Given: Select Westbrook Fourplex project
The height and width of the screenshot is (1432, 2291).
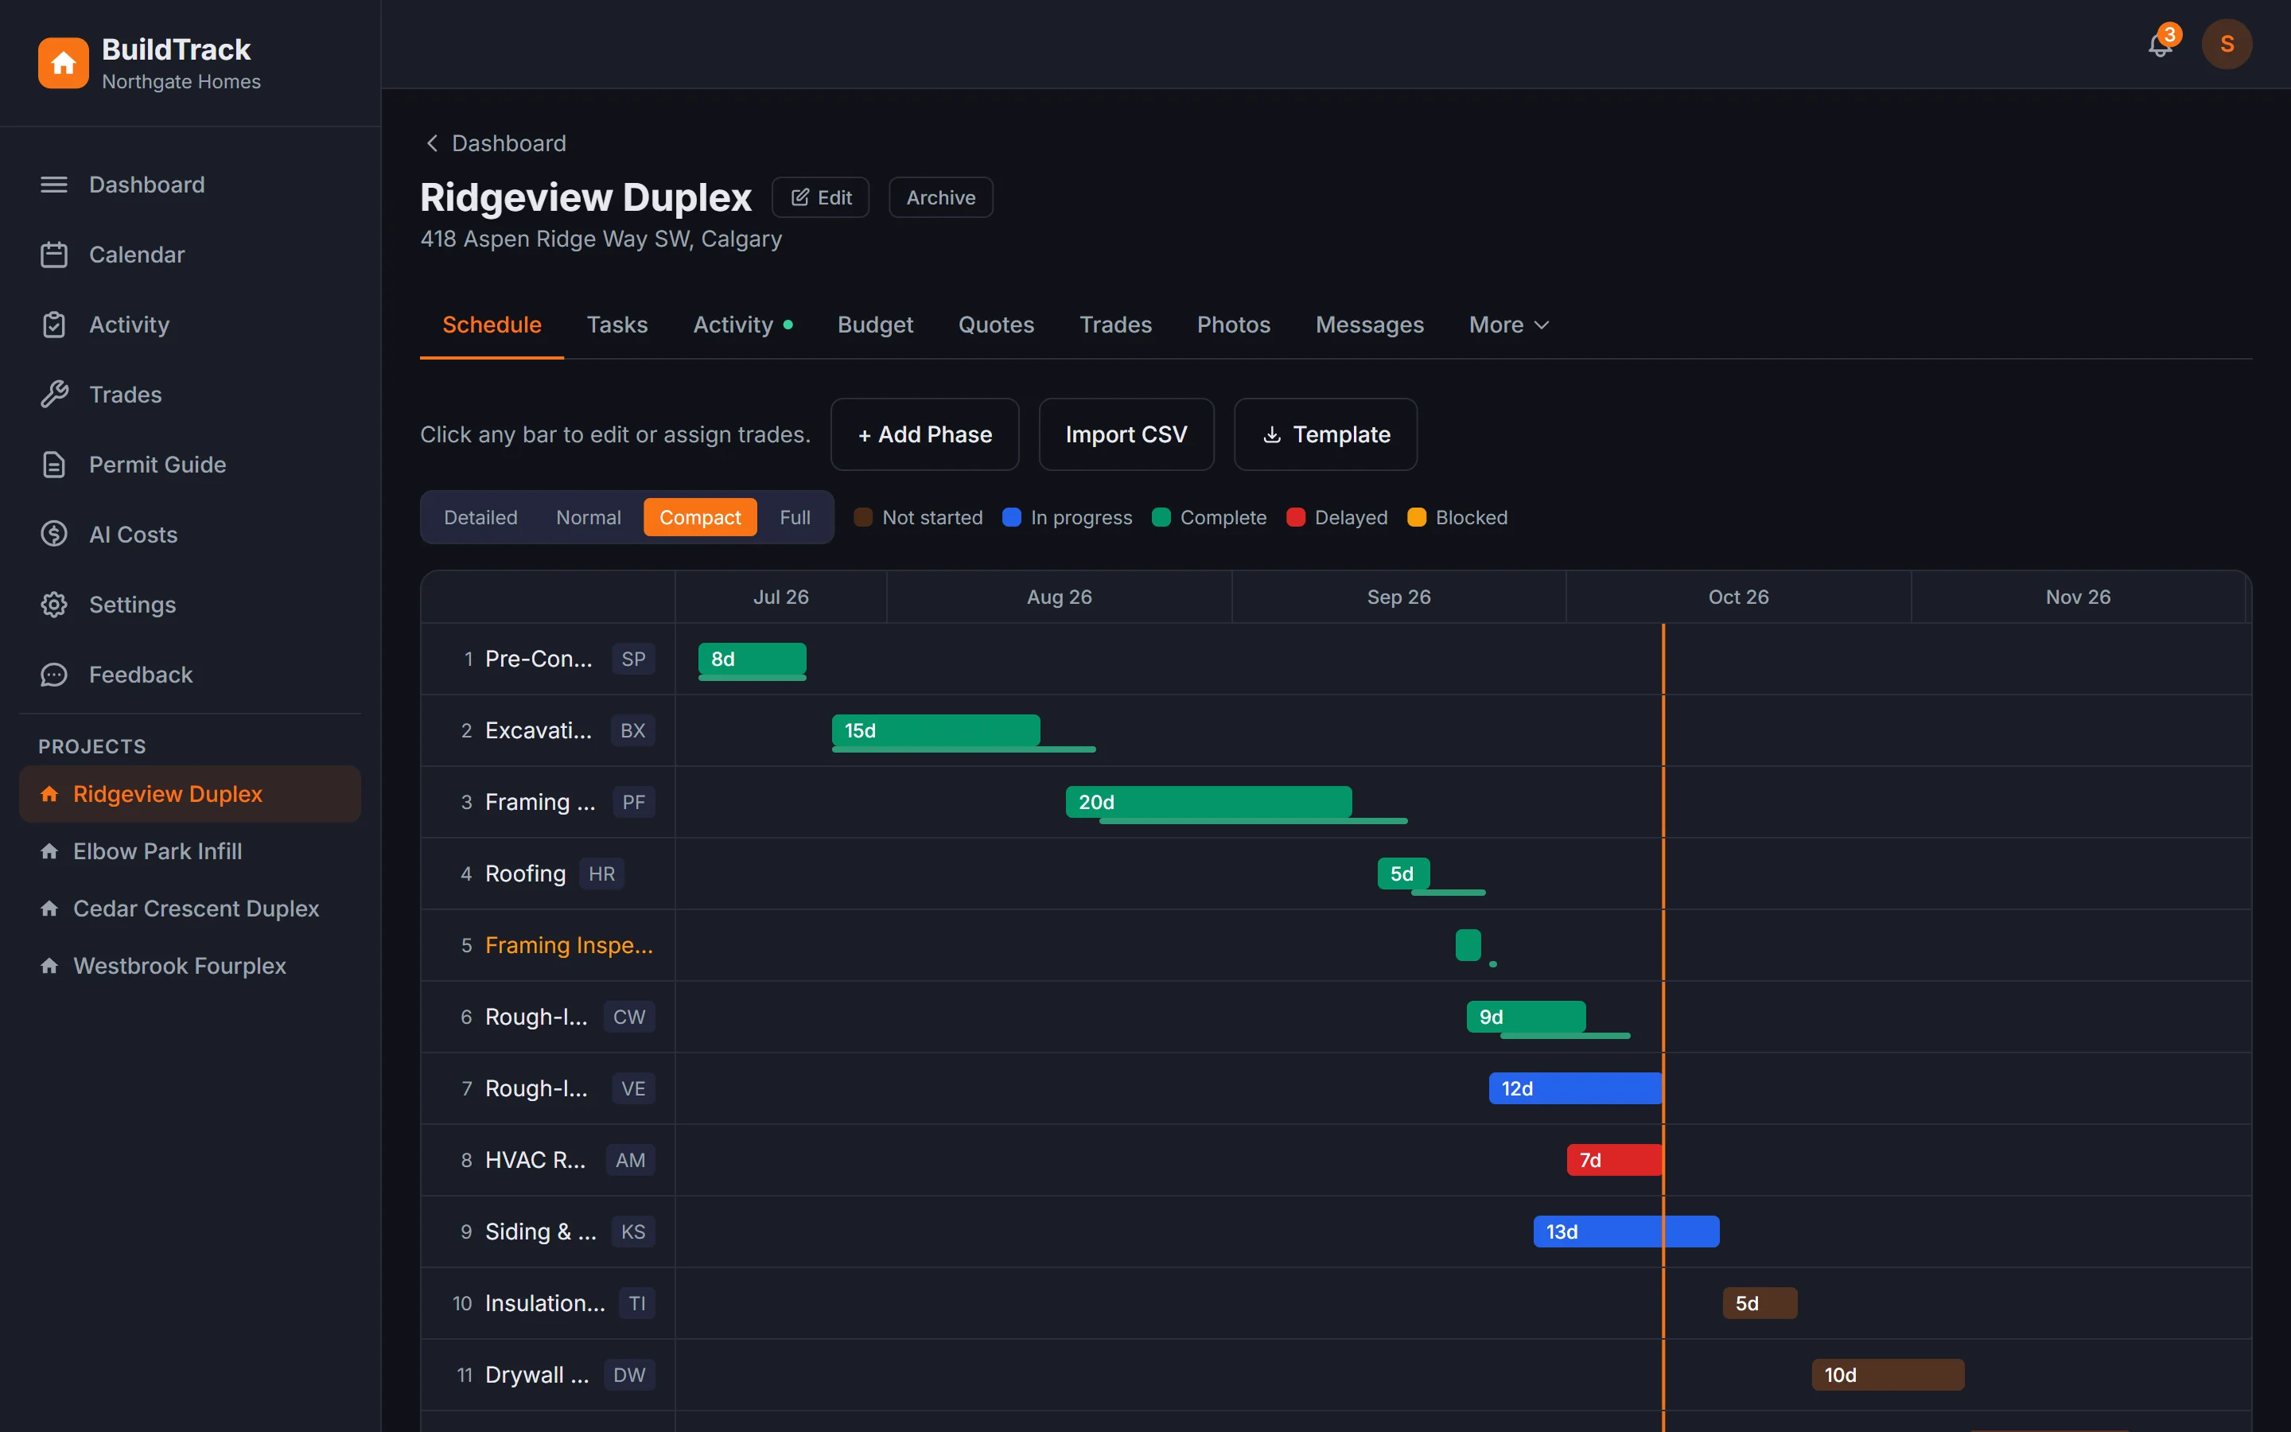Looking at the screenshot, I should 189,966.
